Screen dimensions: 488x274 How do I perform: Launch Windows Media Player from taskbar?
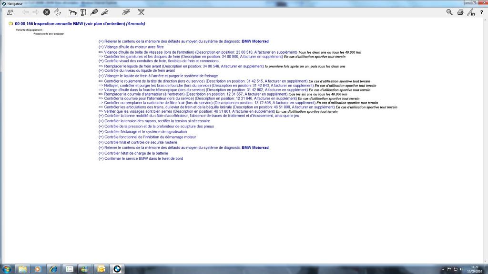point(38,269)
